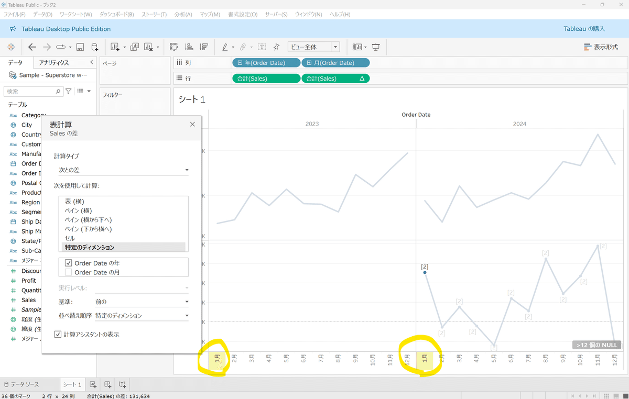
Task: Select セル in compute-using list
Action: [124, 238]
